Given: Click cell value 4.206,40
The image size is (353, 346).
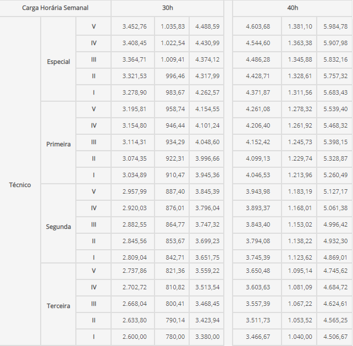Looking at the screenshot, I should point(258,125).
